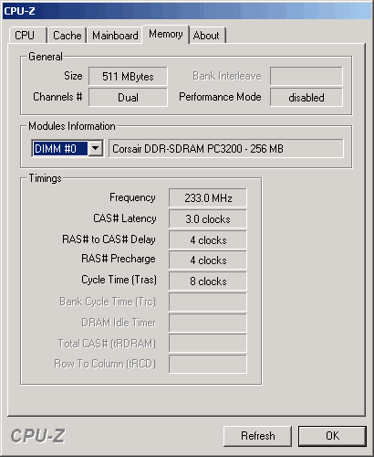Click the Cycle Time (Tras) value field

pos(208,282)
